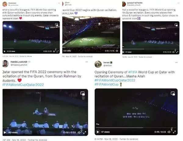
Task: Expand Imran's video to fullscreen
Action: tap(174, 132)
